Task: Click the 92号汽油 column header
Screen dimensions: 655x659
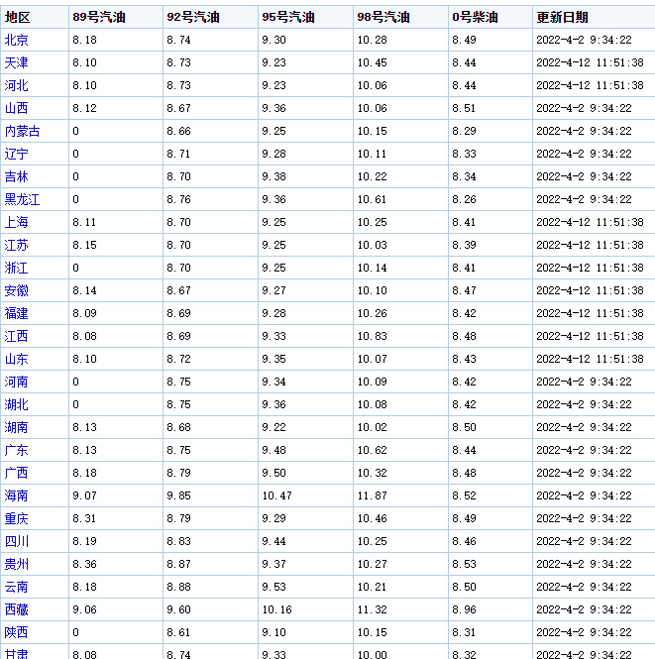Action: [193, 17]
